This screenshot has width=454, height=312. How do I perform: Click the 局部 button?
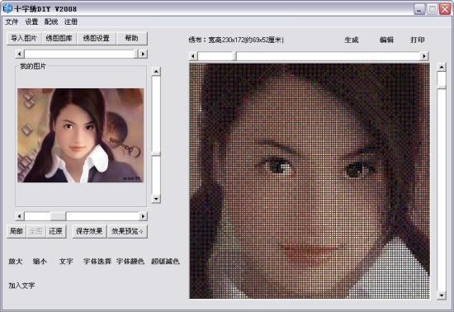pos(17,231)
